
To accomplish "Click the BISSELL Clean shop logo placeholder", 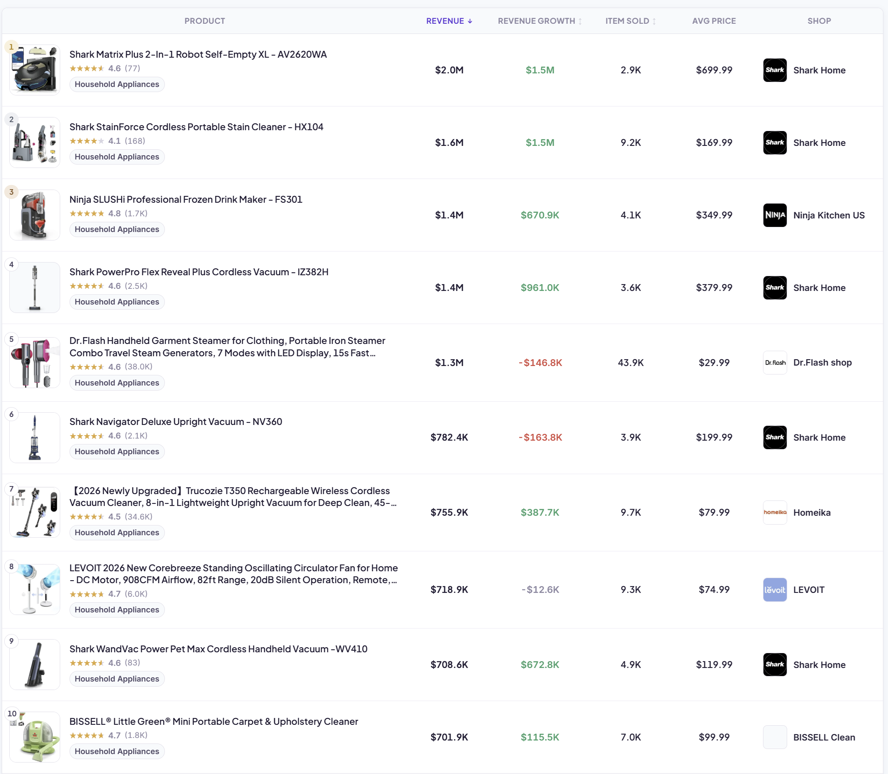I will click(x=774, y=737).
